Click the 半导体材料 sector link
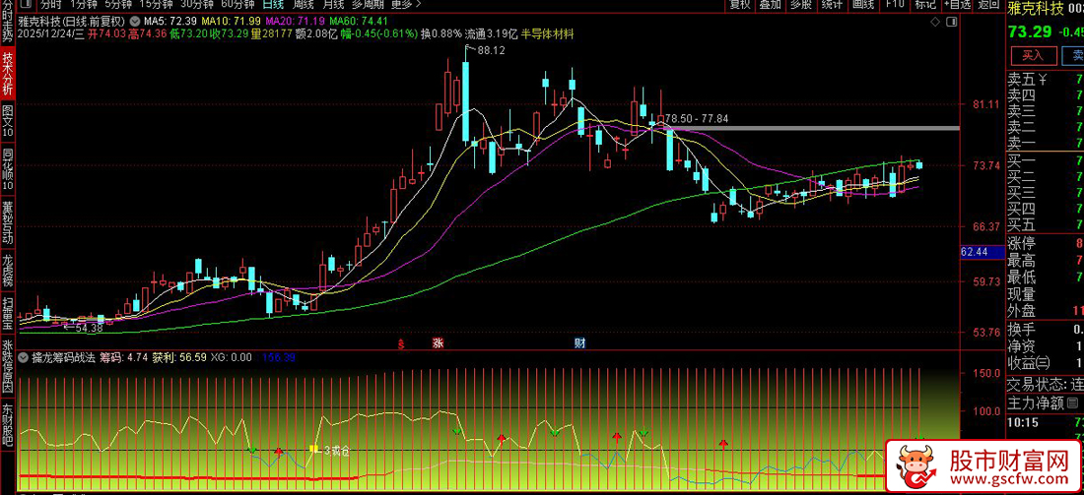Image resolution: width=1084 pixels, height=495 pixels. click(x=547, y=33)
